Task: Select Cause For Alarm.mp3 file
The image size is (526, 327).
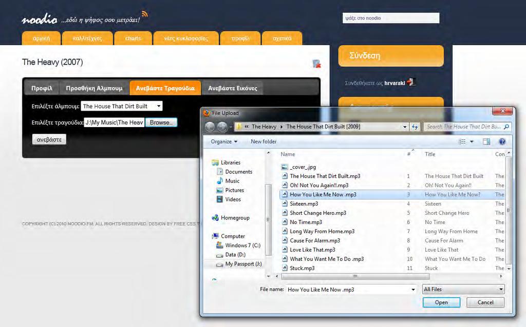Action: (x=315, y=241)
